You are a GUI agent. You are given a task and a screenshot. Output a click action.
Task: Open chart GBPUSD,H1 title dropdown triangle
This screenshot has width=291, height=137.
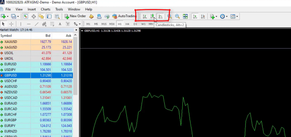pos(82,31)
